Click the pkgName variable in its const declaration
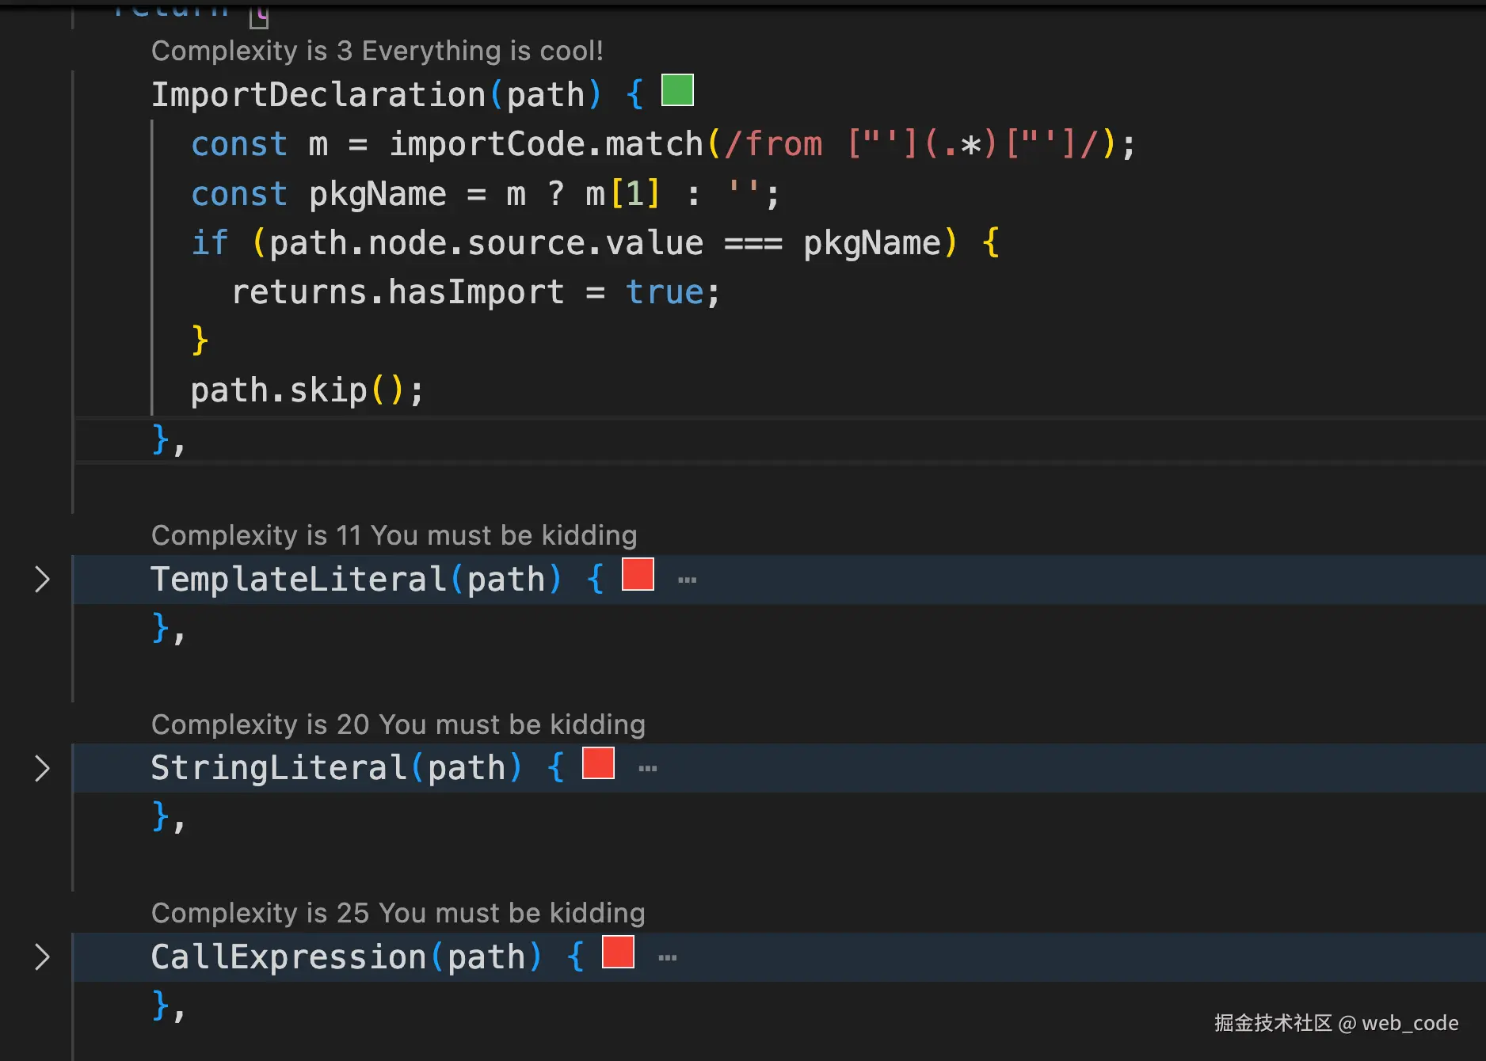 point(377,195)
